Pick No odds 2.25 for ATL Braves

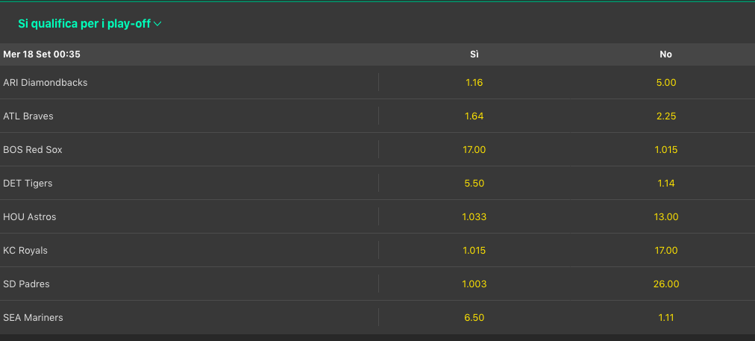pyautogui.click(x=665, y=116)
